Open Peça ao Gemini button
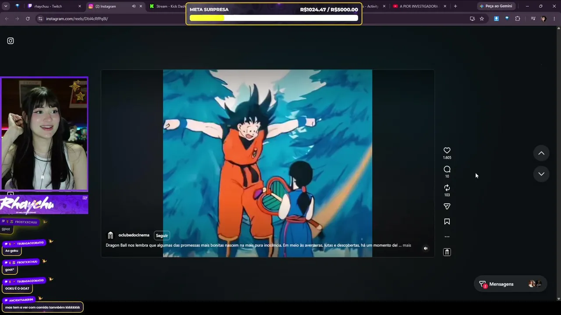This screenshot has height=315, width=561. click(x=496, y=6)
